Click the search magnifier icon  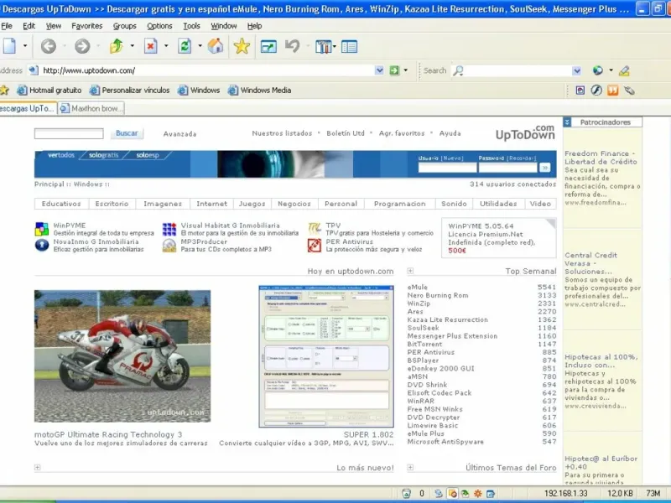[458, 70]
